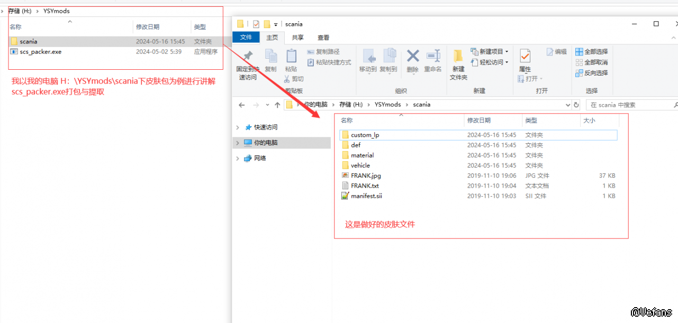The height and width of the screenshot is (323, 678).
Task: Open the Easy Access (轻松访问) dropdown
Action: pos(490,62)
